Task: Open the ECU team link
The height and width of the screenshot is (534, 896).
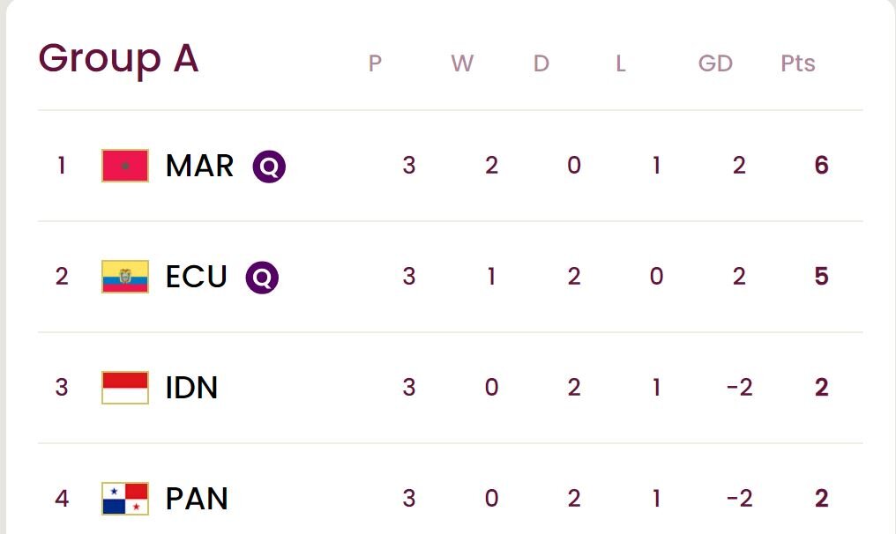Action: coord(197,277)
